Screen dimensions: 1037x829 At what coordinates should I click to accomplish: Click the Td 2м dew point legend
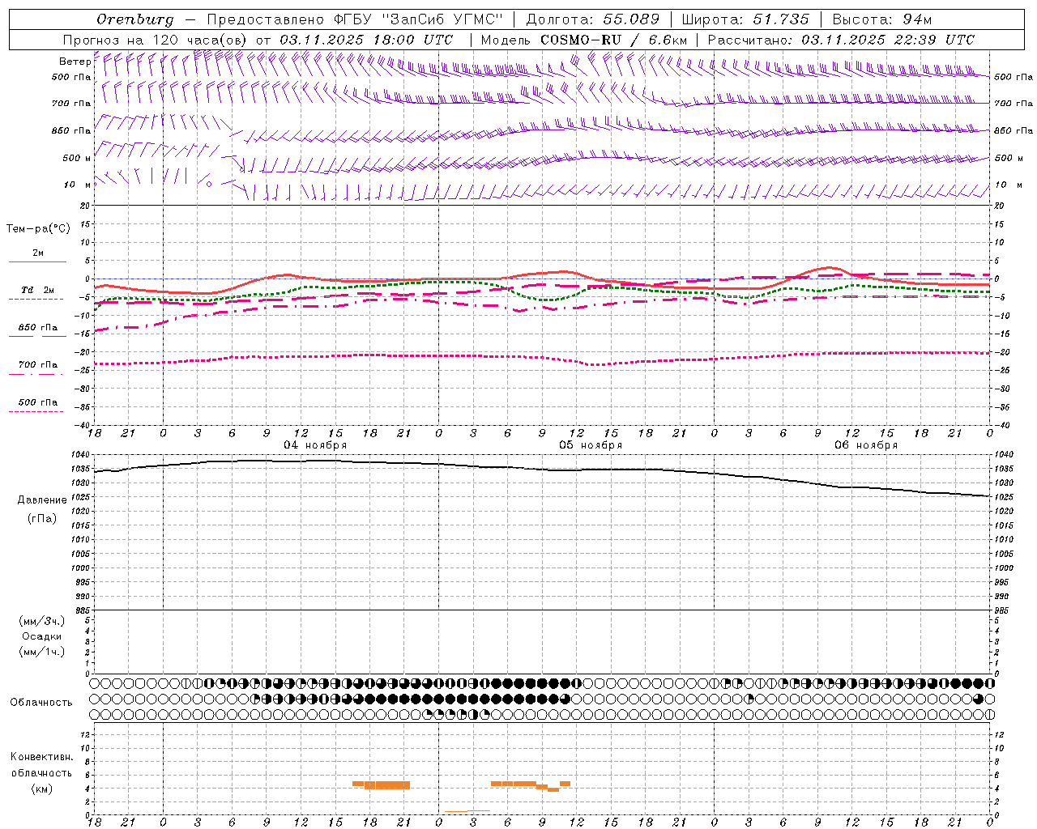tap(37, 290)
